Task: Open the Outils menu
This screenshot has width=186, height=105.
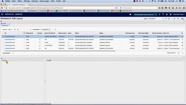Action: [52, 1]
